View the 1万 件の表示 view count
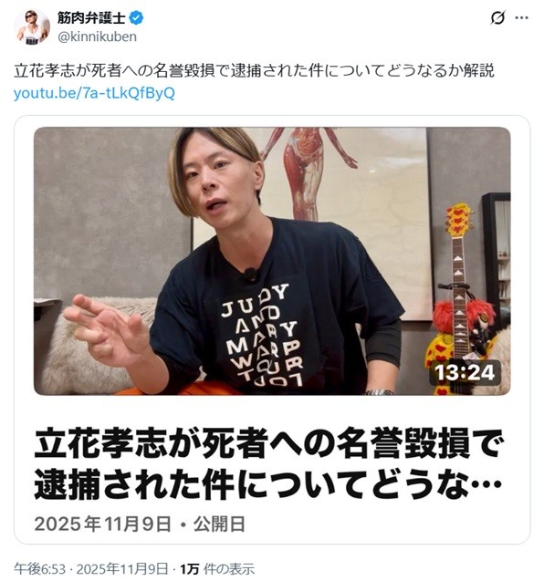 tap(217, 568)
